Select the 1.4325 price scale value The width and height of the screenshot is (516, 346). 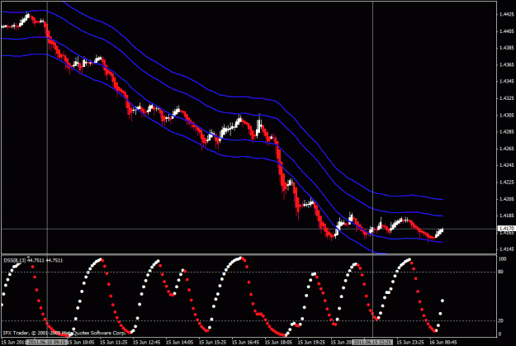[506, 98]
